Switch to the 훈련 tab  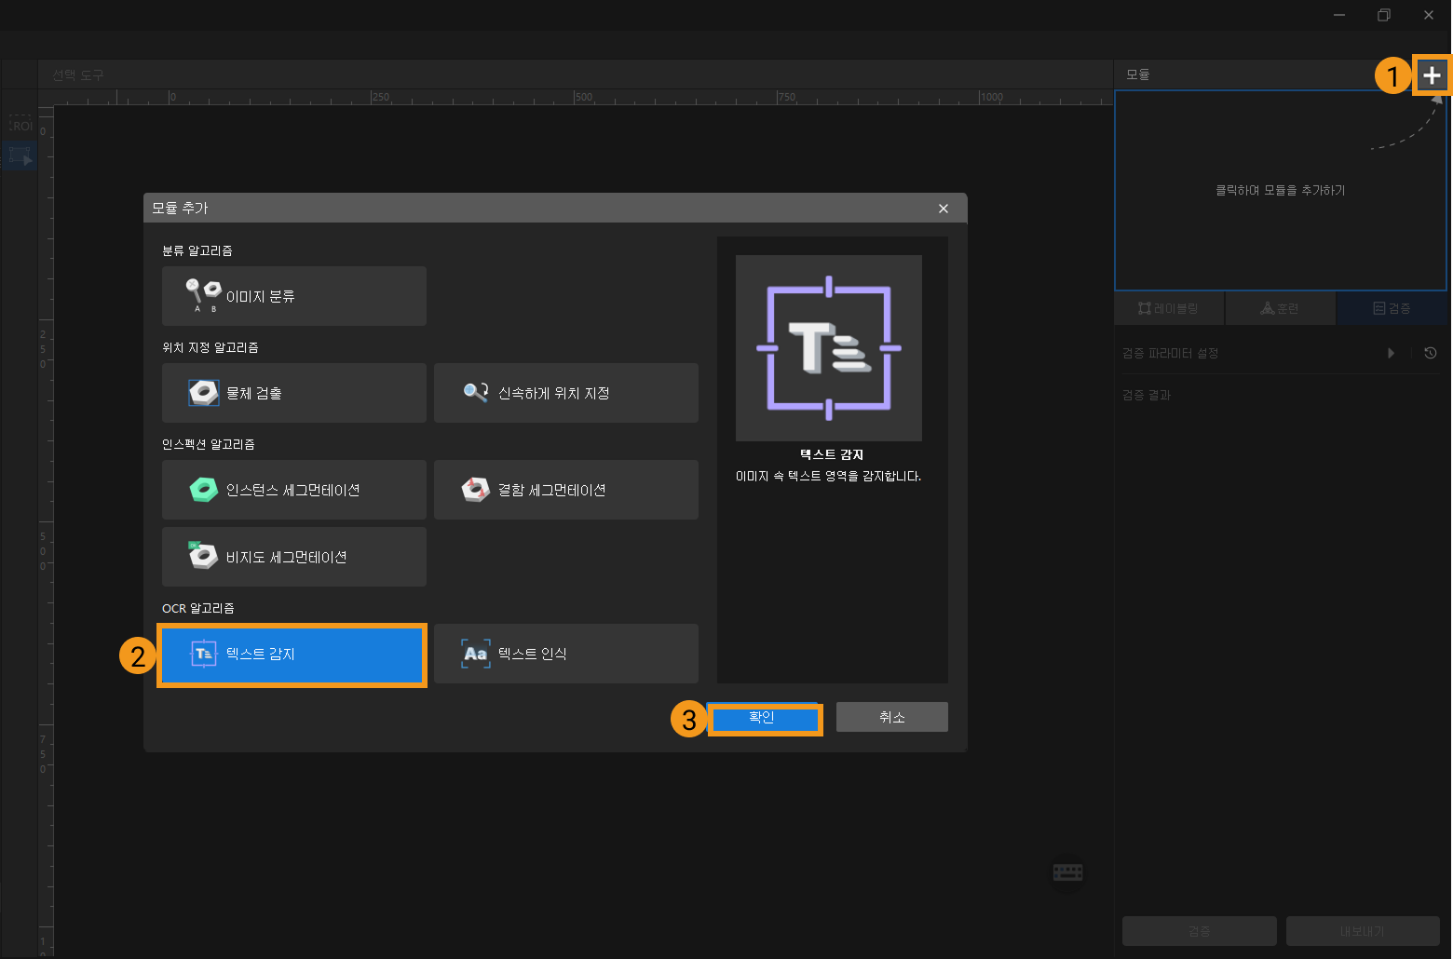pyautogui.click(x=1280, y=308)
